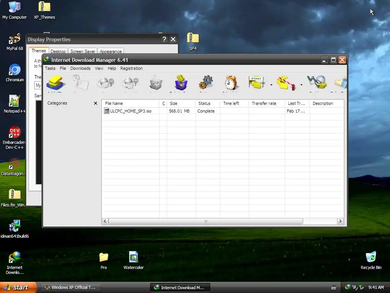390x293 pixels.
Task: Sort by the Size column header
Action: pyautogui.click(x=181, y=103)
